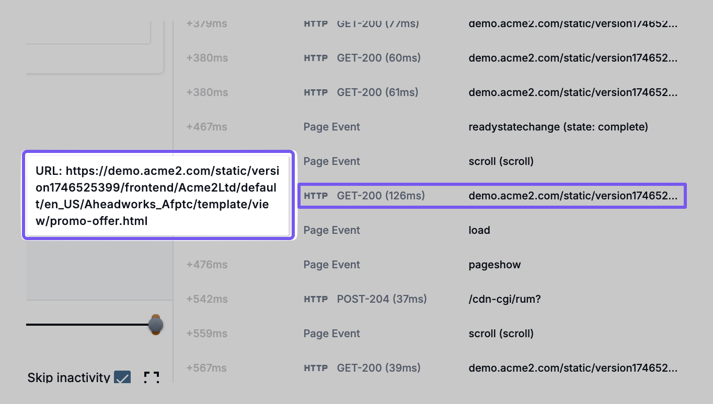This screenshot has width=713, height=404.
Task: Click the playback progress slider handle
Action: pos(155,325)
